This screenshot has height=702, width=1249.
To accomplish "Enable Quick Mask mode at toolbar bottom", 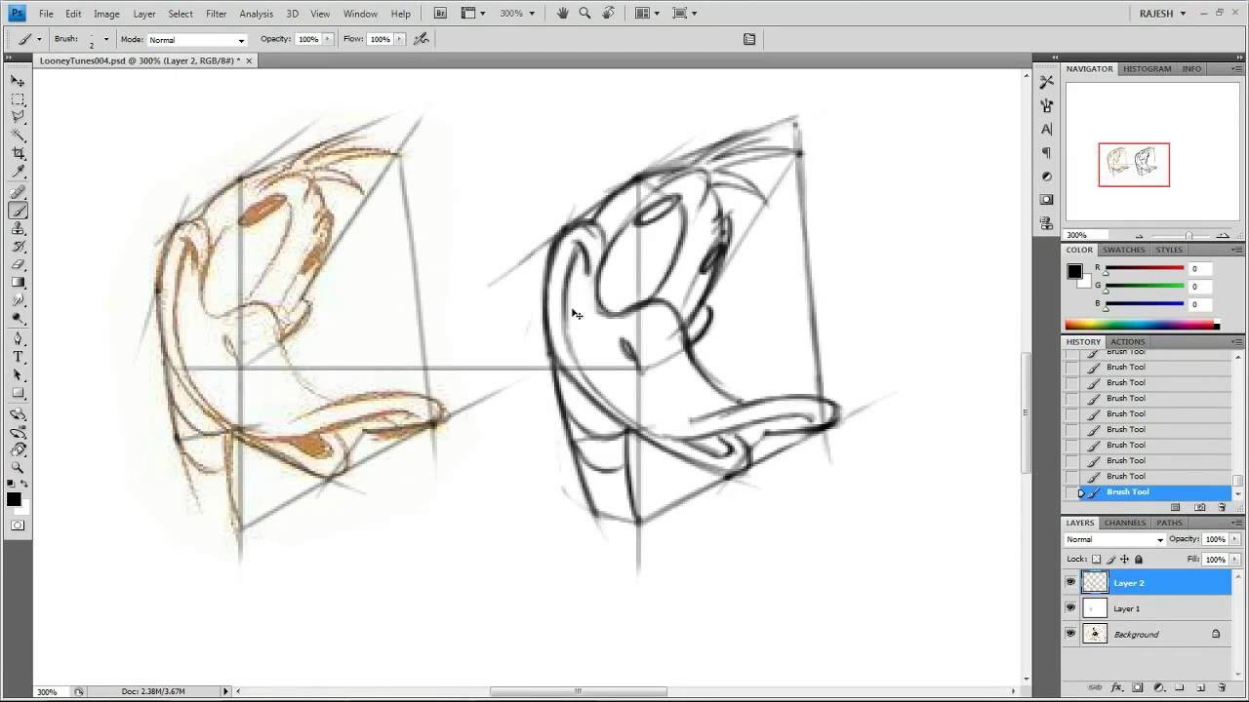I will point(18,526).
